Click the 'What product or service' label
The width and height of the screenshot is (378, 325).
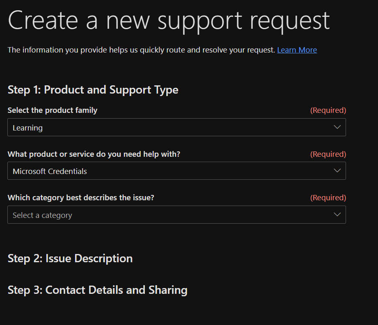(x=94, y=154)
